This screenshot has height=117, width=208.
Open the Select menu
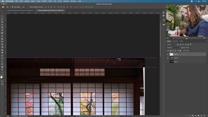44,1
